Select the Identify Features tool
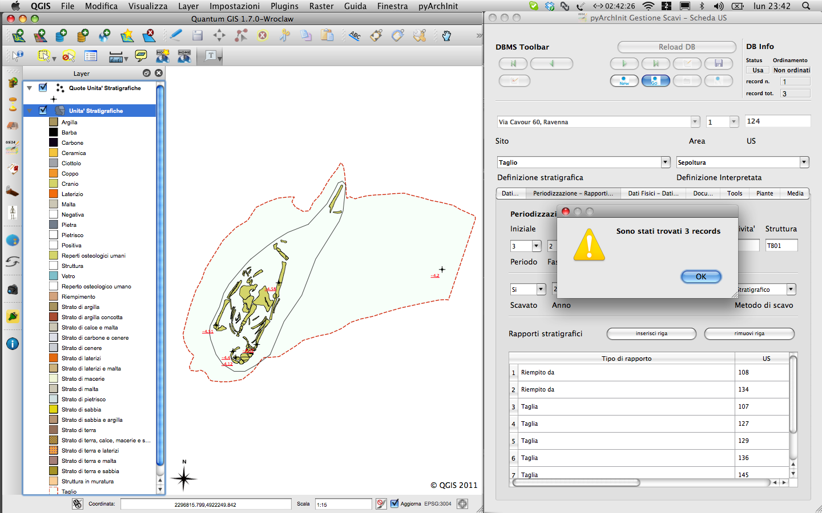 click(18, 56)
